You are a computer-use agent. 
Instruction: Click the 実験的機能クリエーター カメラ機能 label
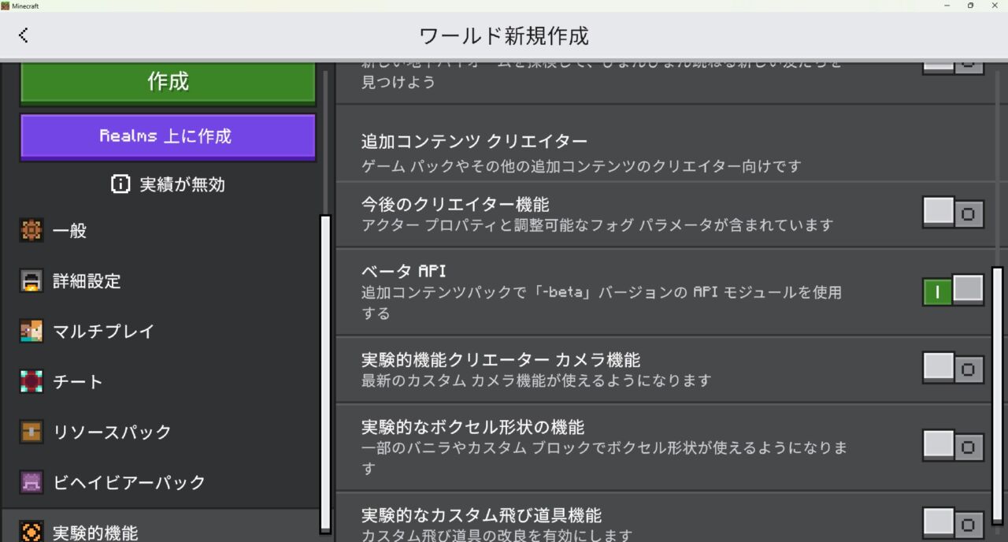click(x=501, y=360)
